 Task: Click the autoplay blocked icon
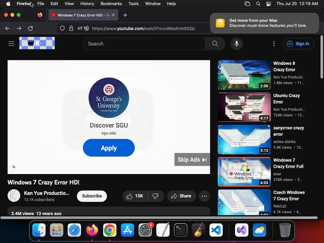click(x=87, y=28)
